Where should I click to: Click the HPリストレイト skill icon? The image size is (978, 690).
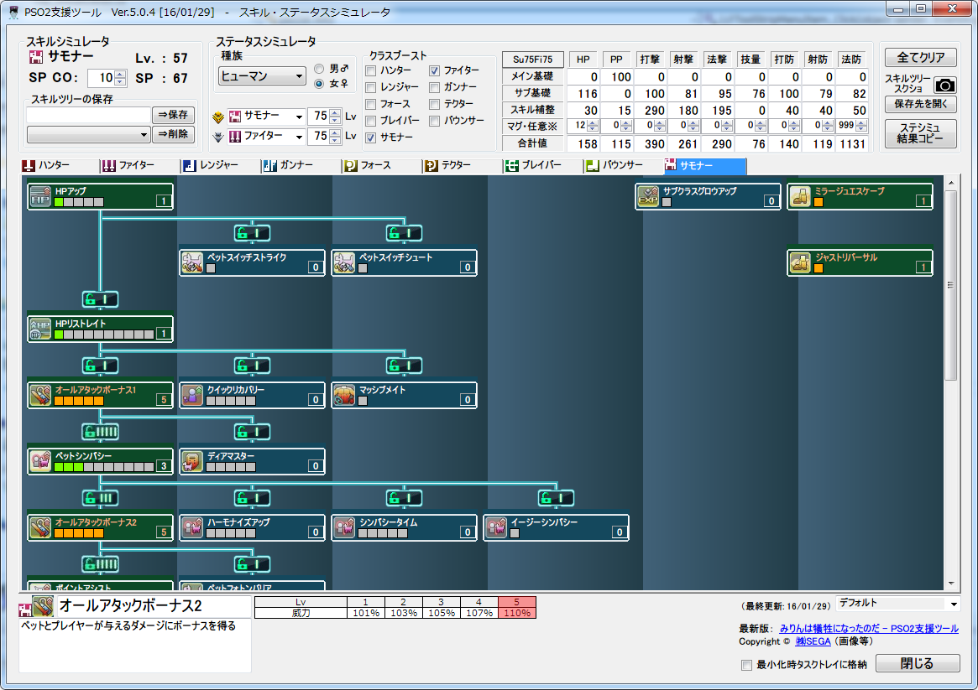pos(40,329)
